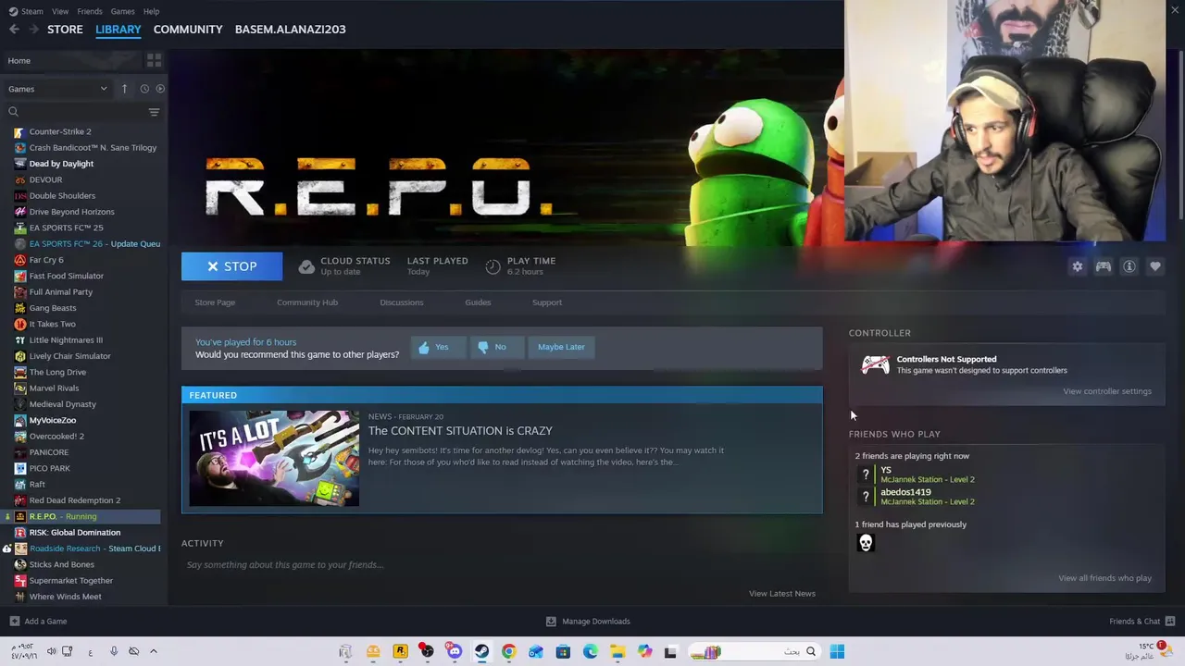This screenshot has width=1185, height=666.
Task: Focus the library search field
Action: click(76, 112)
